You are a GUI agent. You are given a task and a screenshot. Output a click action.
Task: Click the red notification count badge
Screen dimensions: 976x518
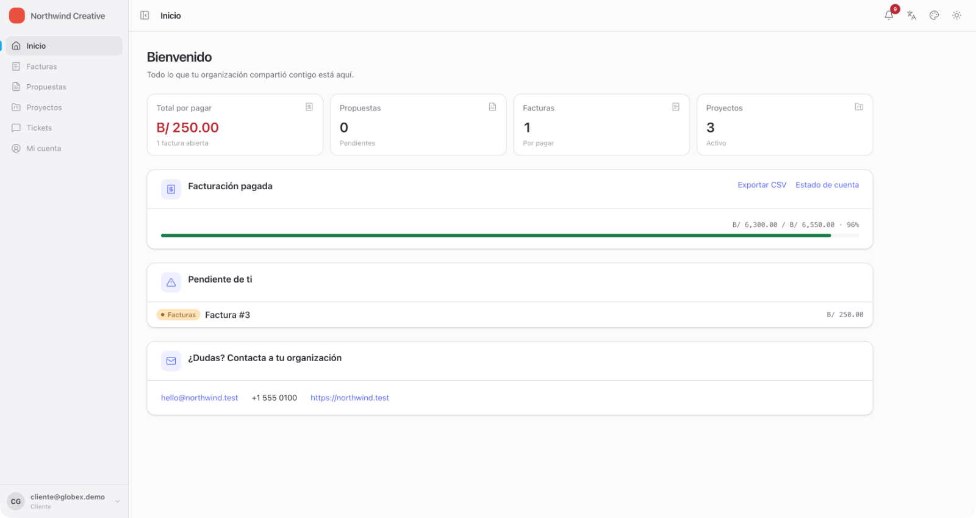click(x=895, y=9)
